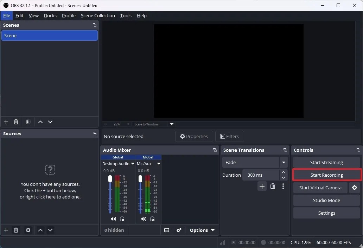Click the 25% zoom level text

pyautogui.click(x=116, y=124)
